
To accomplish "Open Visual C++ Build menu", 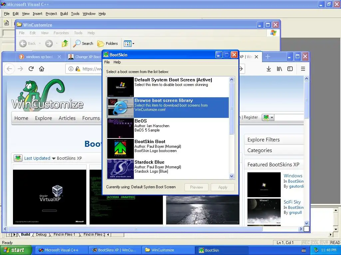I will coord(64,14).
